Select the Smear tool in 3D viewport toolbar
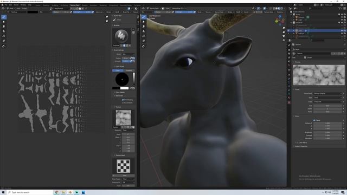This screenshot has width=347, height=195. pos(144,27)
